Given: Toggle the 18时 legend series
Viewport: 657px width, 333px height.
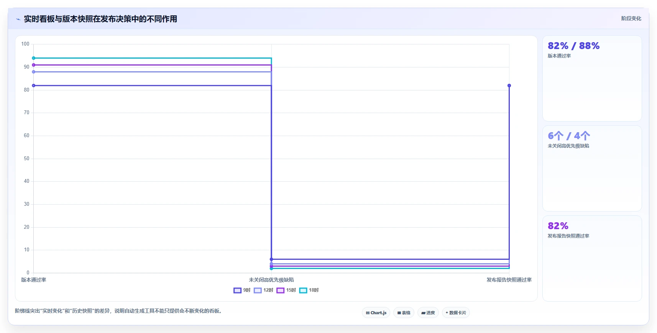Looking at the screenshot, I should coord(309,290).
